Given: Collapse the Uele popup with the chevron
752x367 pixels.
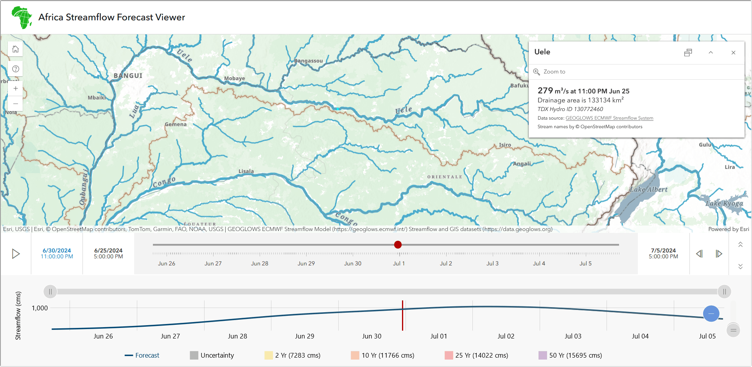Looking at the screenshot, I should 711,52.
